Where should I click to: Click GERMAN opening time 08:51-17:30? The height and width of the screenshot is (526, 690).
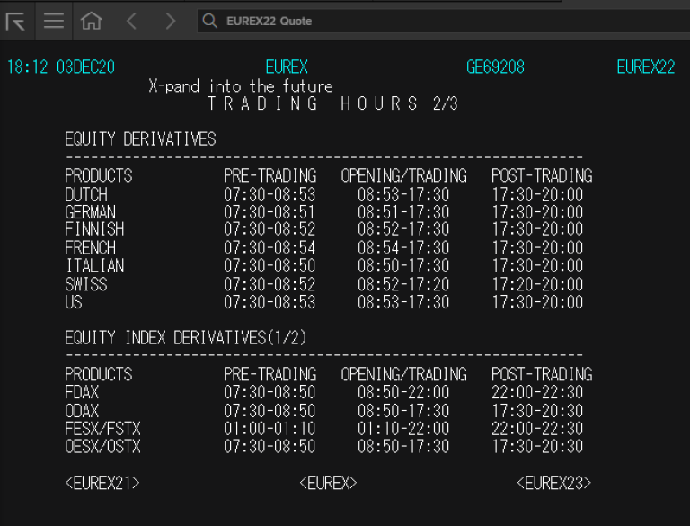point(403,212)
